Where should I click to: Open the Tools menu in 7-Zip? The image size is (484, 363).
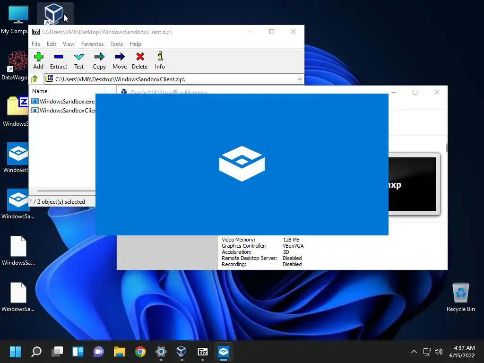[116, 44]
